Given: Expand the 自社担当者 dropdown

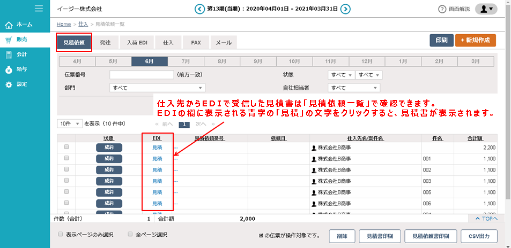Looking at the screenshot, I should [354, 88].
